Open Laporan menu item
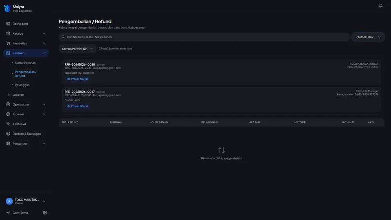The image size is (391, 220). tap(26, 95)
